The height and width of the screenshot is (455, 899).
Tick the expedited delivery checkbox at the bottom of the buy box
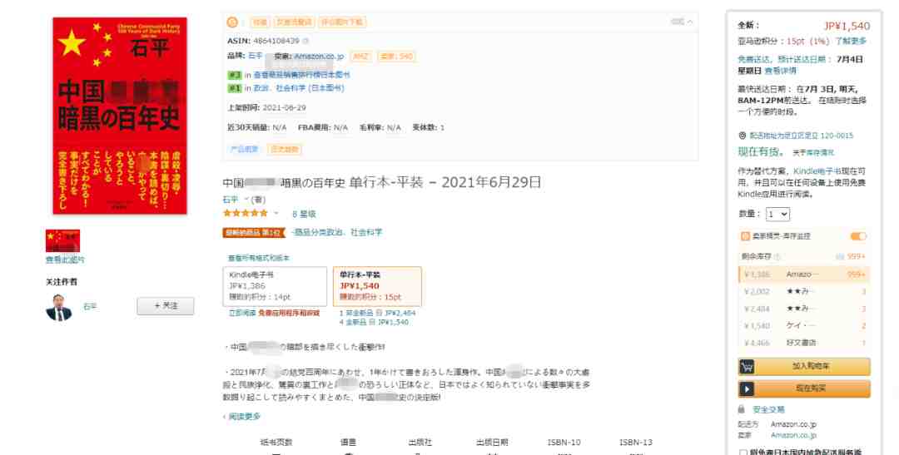click(x=743, y=453)
